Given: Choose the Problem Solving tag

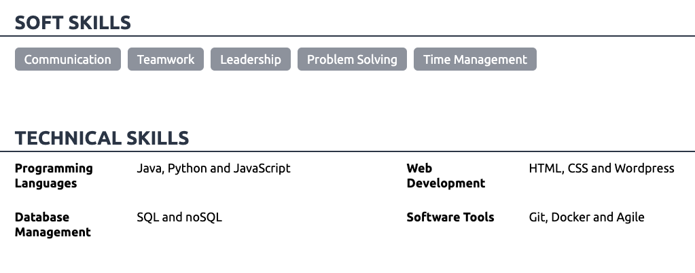Looking at the screenshot, I should coord(352,59).
